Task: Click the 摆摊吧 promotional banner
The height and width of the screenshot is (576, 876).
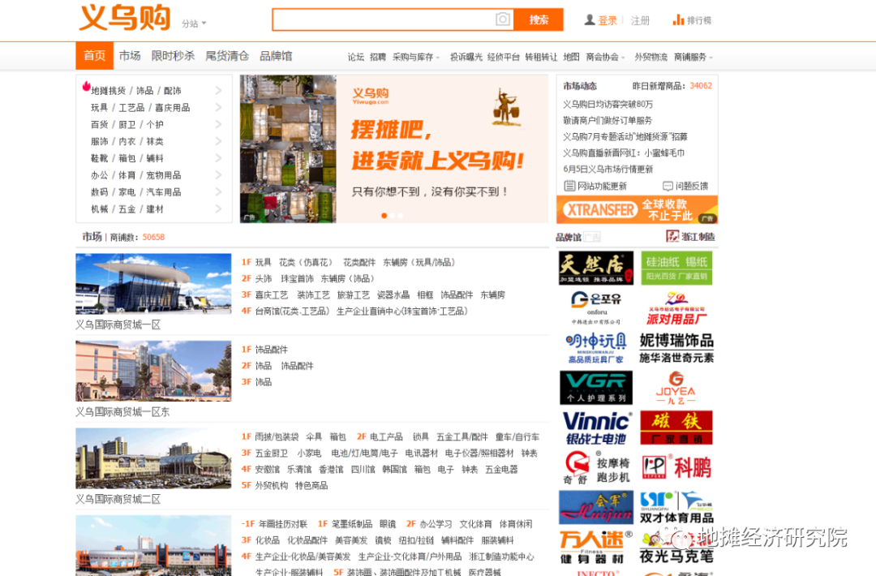Action: click(394, 149)
